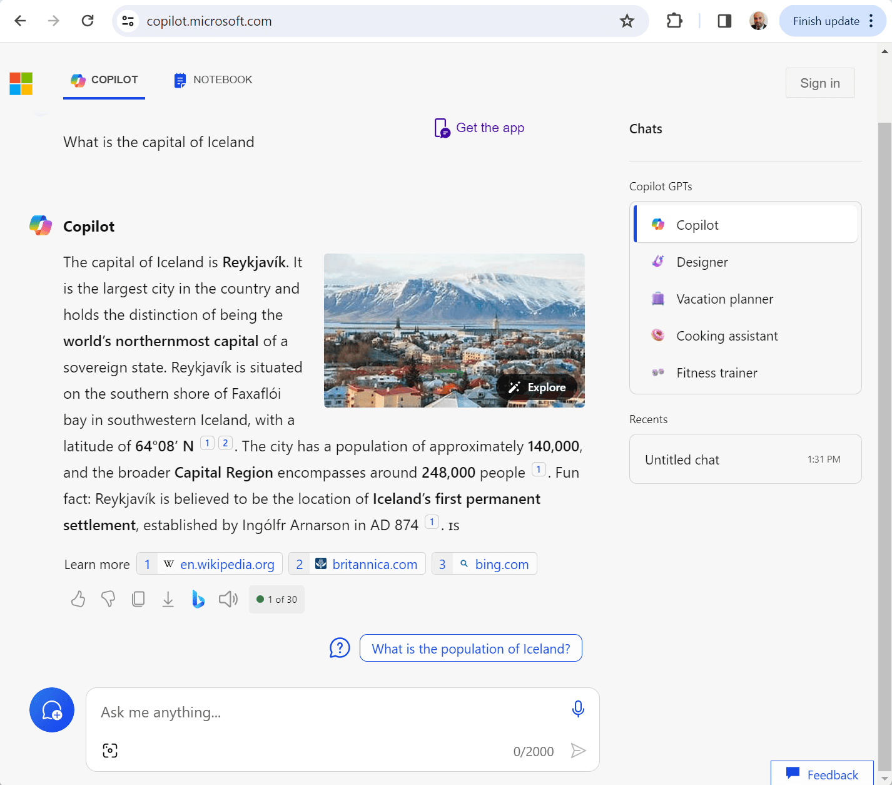Image resolution: width=892 pixels, height=785 pixels.
Task: Click the Copilot GPTs section label
Action: pos(661,187)
